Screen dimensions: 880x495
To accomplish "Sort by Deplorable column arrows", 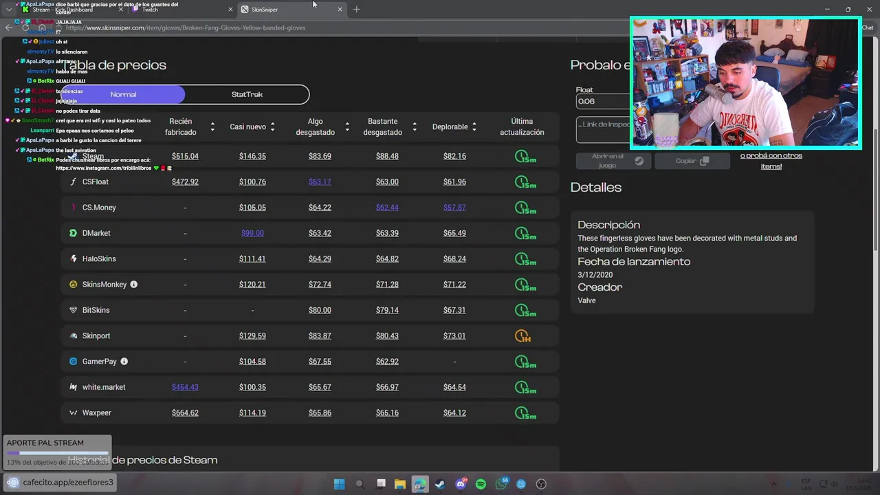I will [474, 126].
